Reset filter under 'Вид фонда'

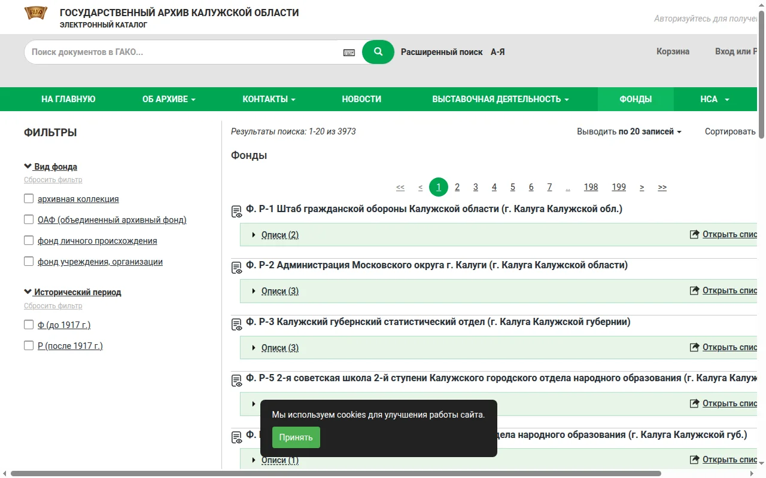point(53,180)
